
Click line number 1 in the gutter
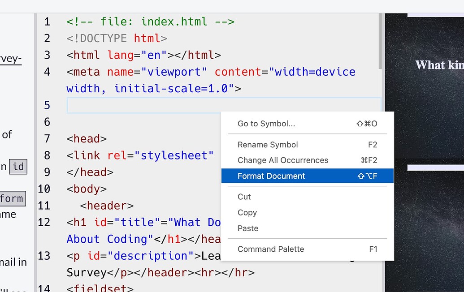47,21
